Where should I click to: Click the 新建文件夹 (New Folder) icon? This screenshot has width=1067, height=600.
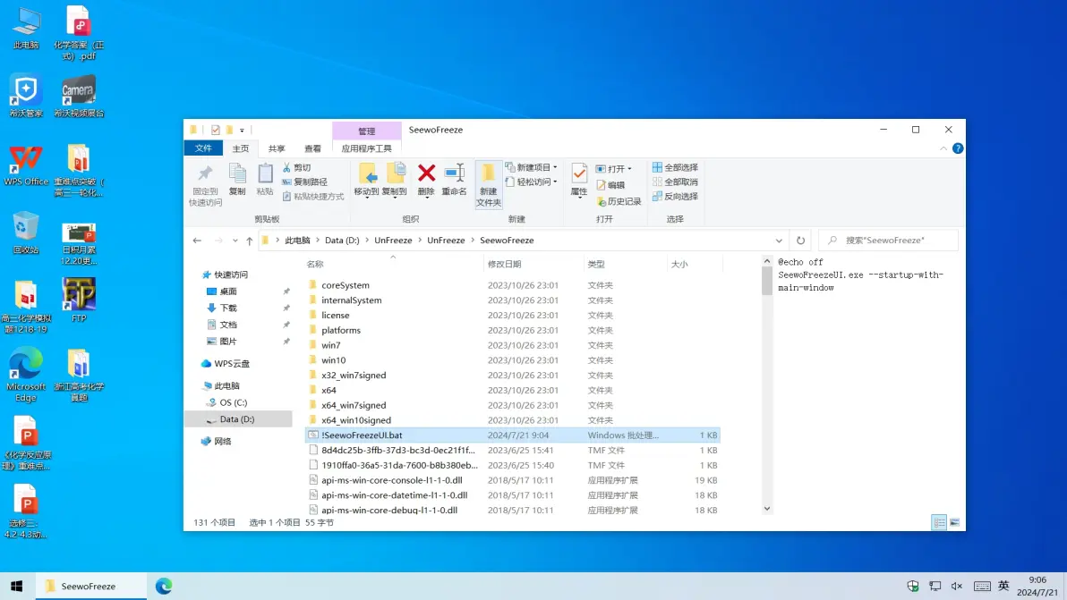point(489,183)
